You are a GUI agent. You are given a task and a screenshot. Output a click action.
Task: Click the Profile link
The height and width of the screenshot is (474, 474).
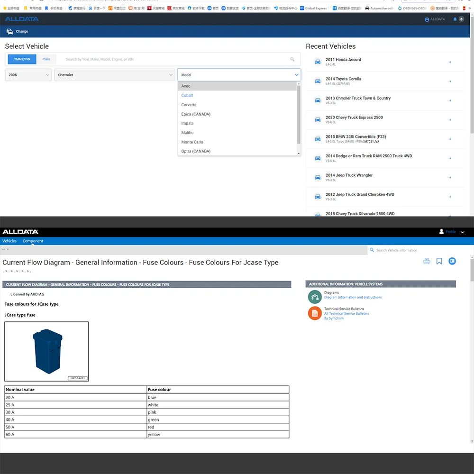[450, 232]
